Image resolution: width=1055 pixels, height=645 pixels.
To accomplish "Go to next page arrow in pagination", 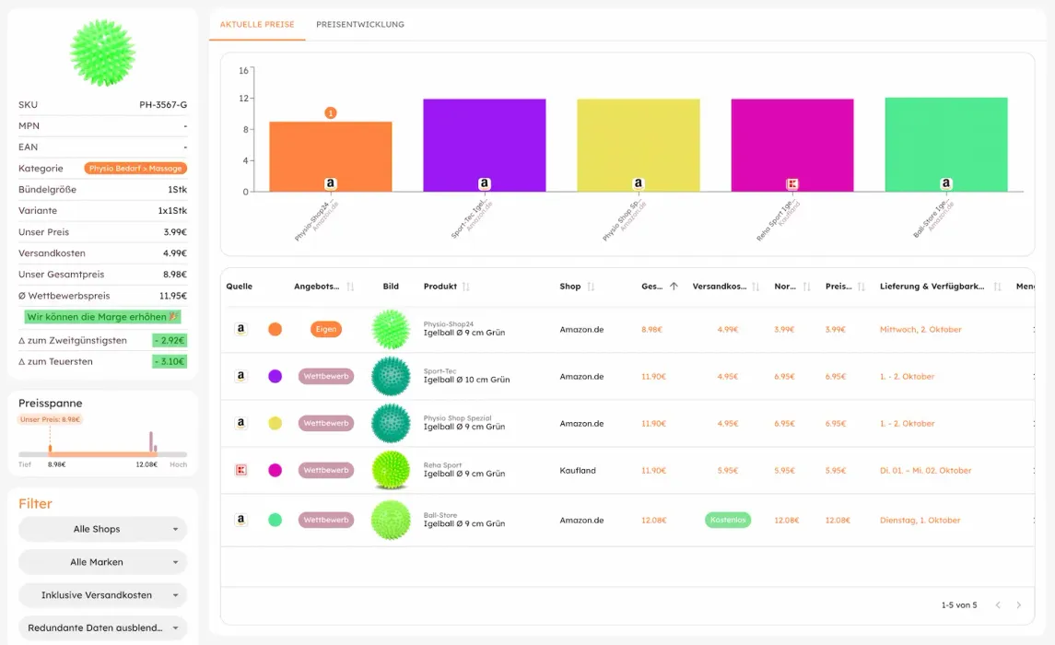I will 1018,605.
